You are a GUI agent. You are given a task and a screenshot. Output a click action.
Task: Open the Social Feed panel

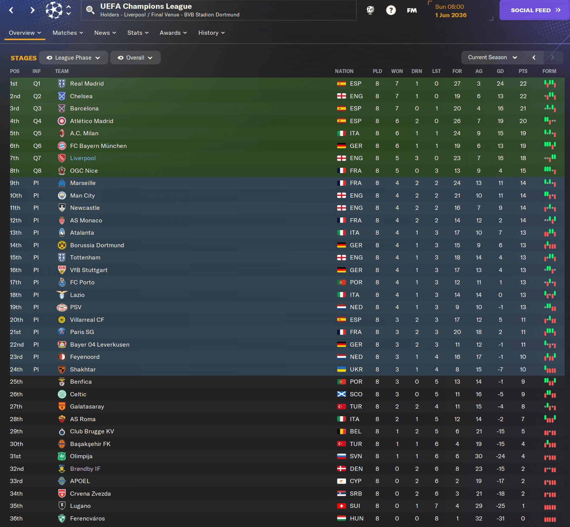[x=535, y=10]
